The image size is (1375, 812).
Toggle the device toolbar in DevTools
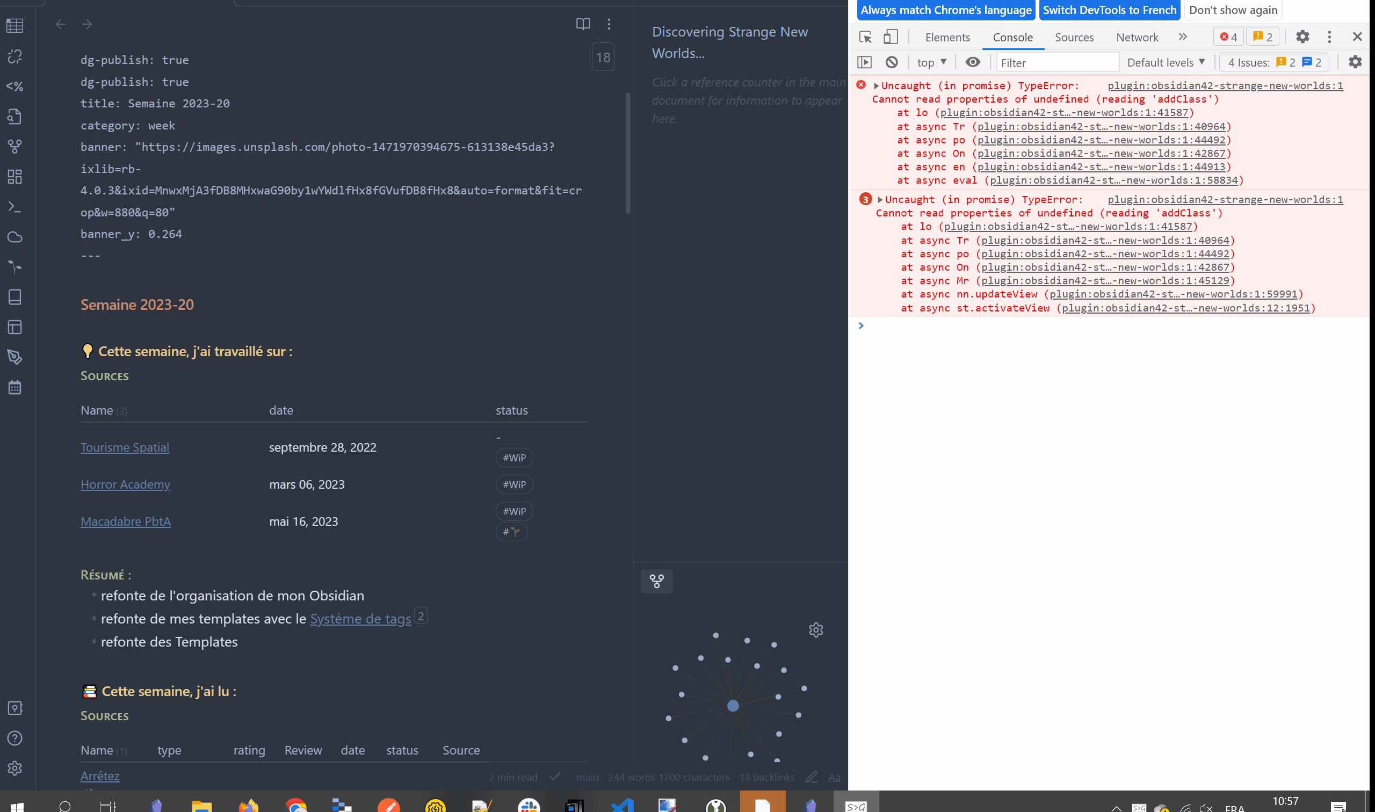click(890, 37)
